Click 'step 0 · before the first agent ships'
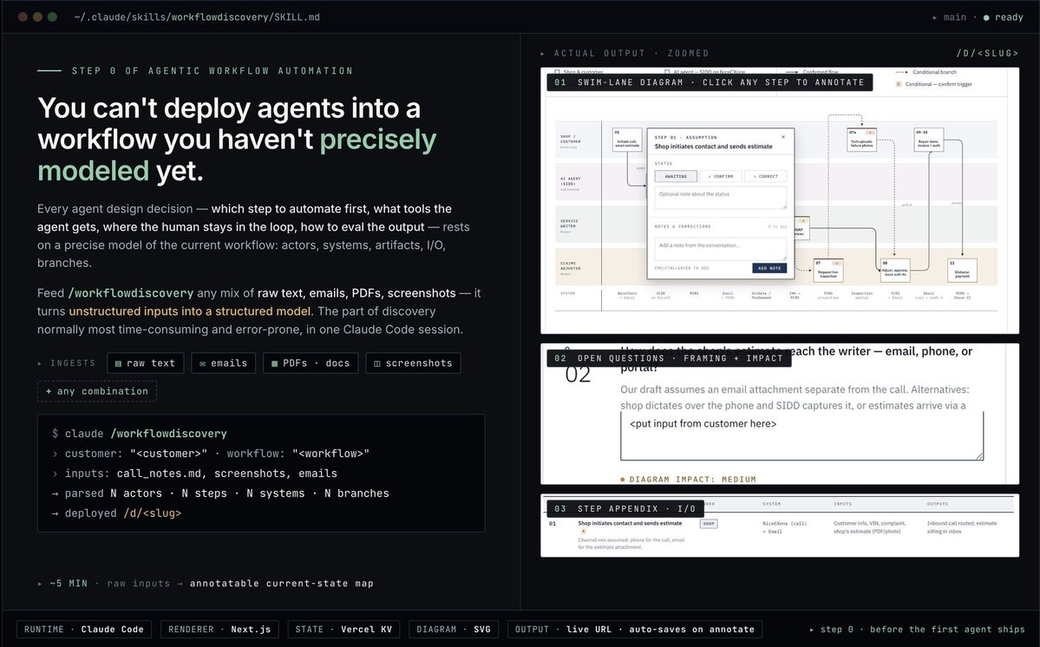1040x647 pixels. coord(918,629)
